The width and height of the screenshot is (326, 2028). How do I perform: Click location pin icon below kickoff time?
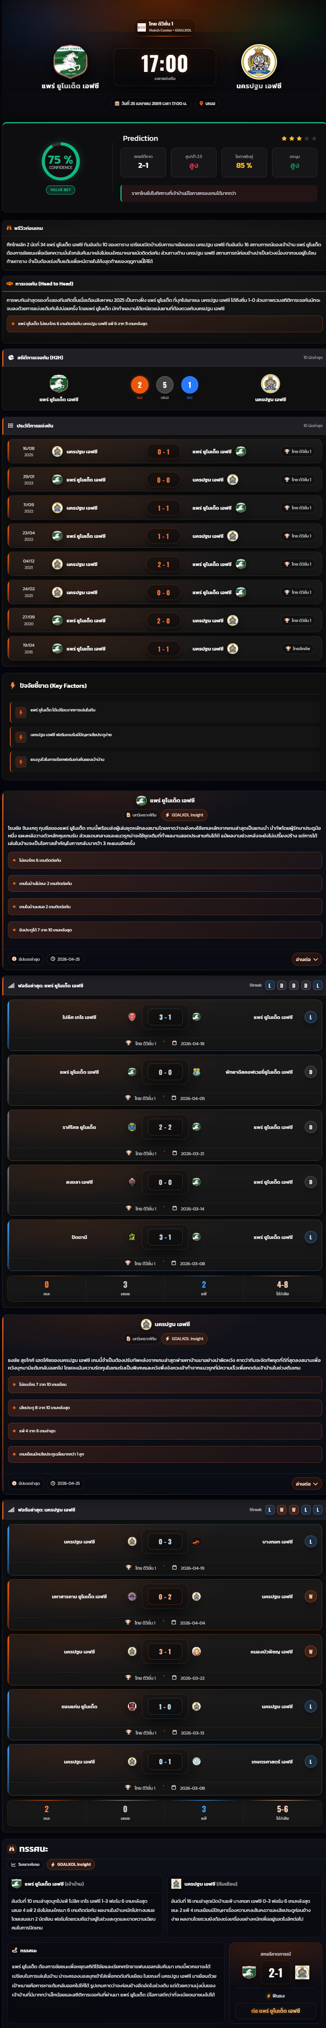click(x=201, y=103)
